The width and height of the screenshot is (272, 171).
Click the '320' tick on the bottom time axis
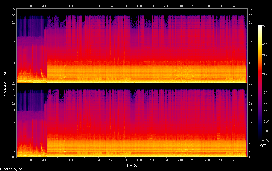(x=235, y=160)
